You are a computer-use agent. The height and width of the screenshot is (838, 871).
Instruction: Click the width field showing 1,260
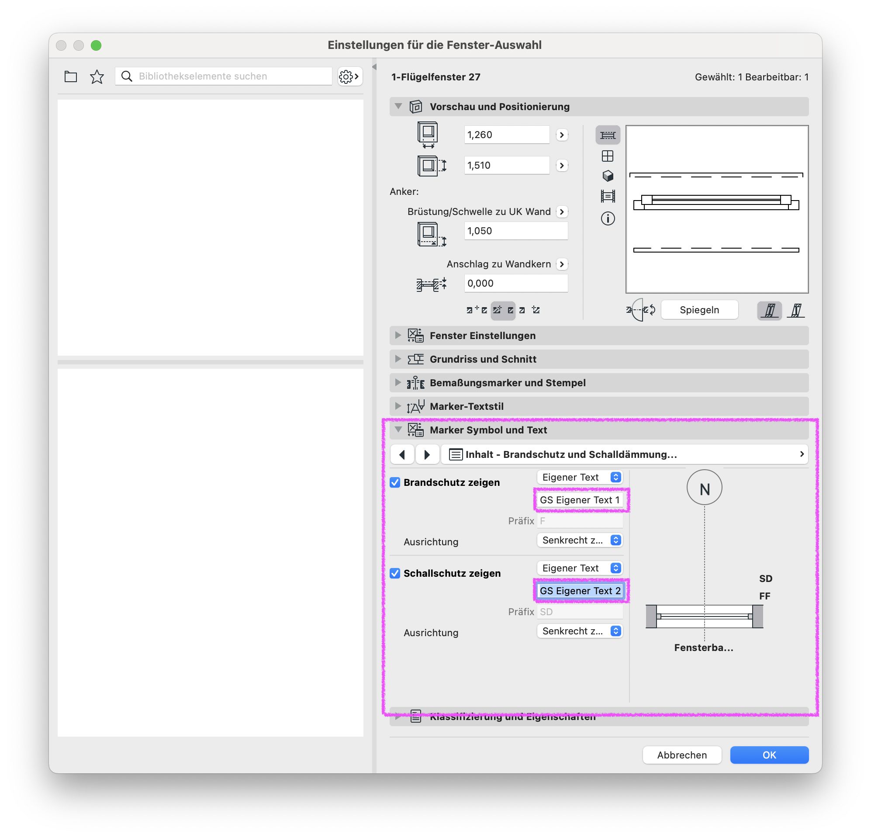[507, 135]
